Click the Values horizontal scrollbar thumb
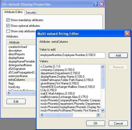 (59, 115)
